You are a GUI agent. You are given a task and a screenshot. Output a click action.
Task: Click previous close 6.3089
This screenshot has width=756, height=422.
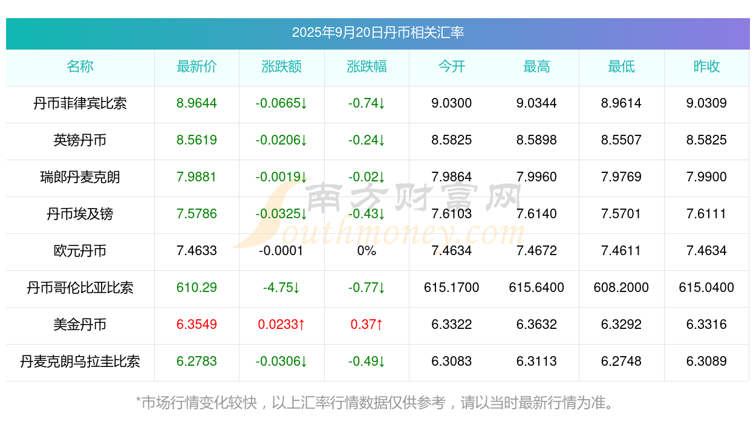[706, 362]
